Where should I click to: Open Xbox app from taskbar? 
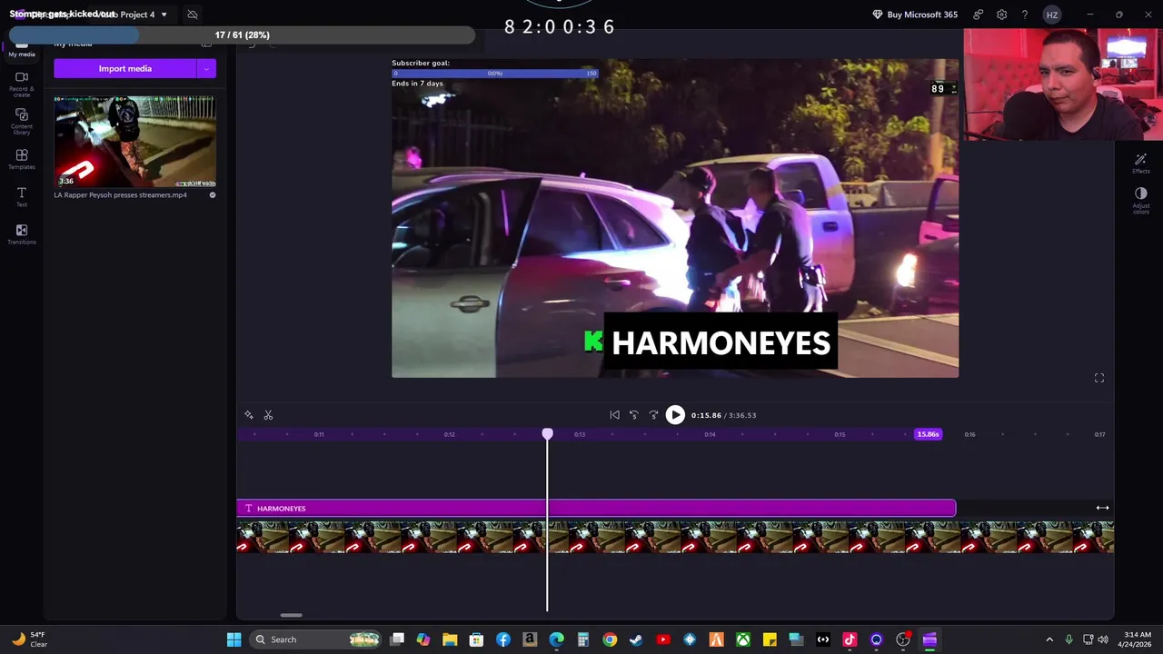(743, 639)
